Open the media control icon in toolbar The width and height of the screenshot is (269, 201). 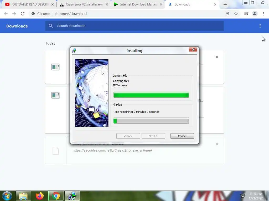[x=246, y=14]
